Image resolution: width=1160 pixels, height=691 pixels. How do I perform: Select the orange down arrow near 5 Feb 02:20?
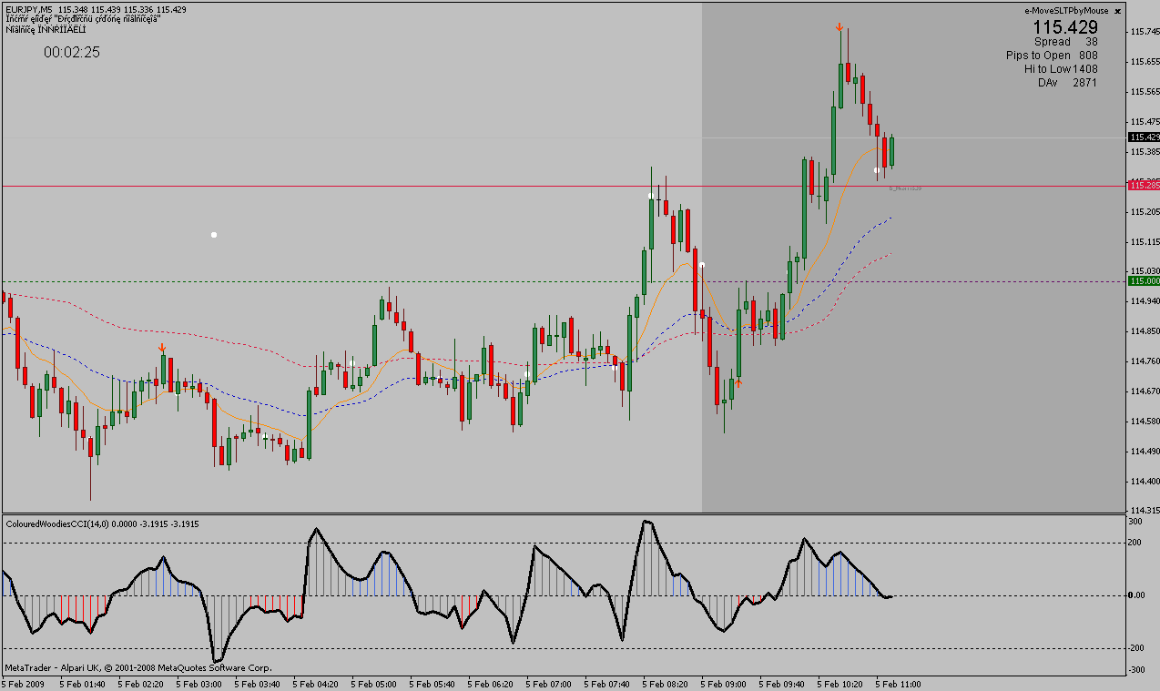pos(162,348)
